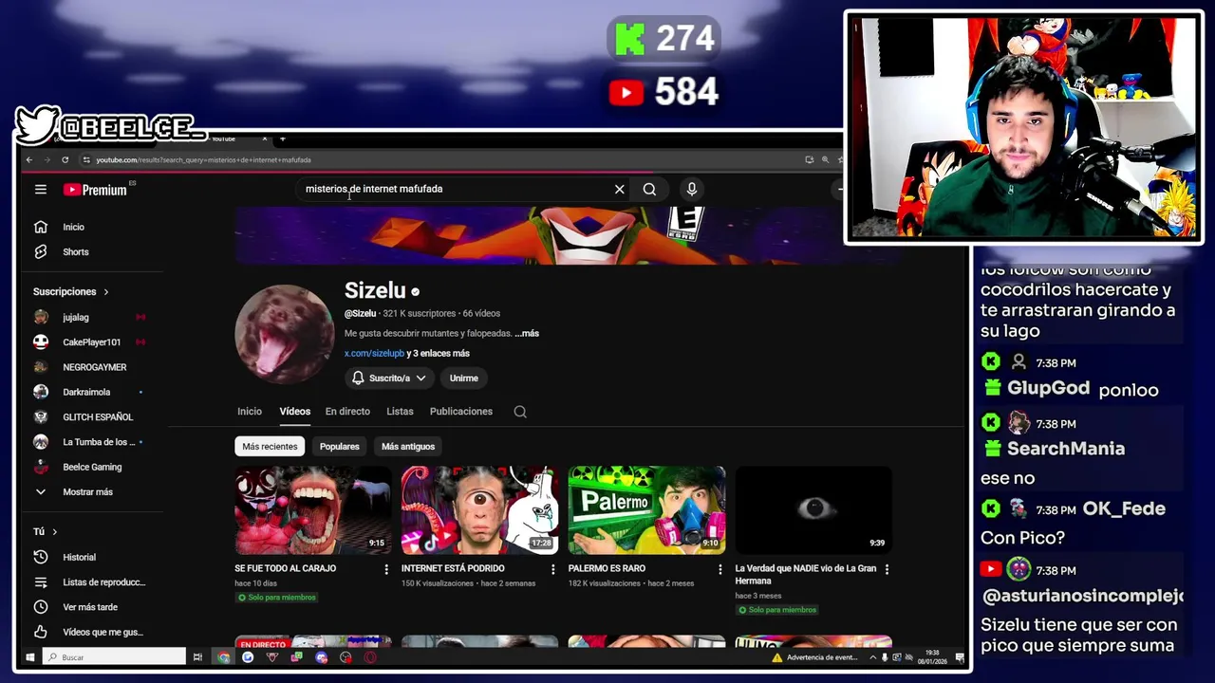Go to the YouTube Premium logo home
The image size is (1215, 683).
95,190
